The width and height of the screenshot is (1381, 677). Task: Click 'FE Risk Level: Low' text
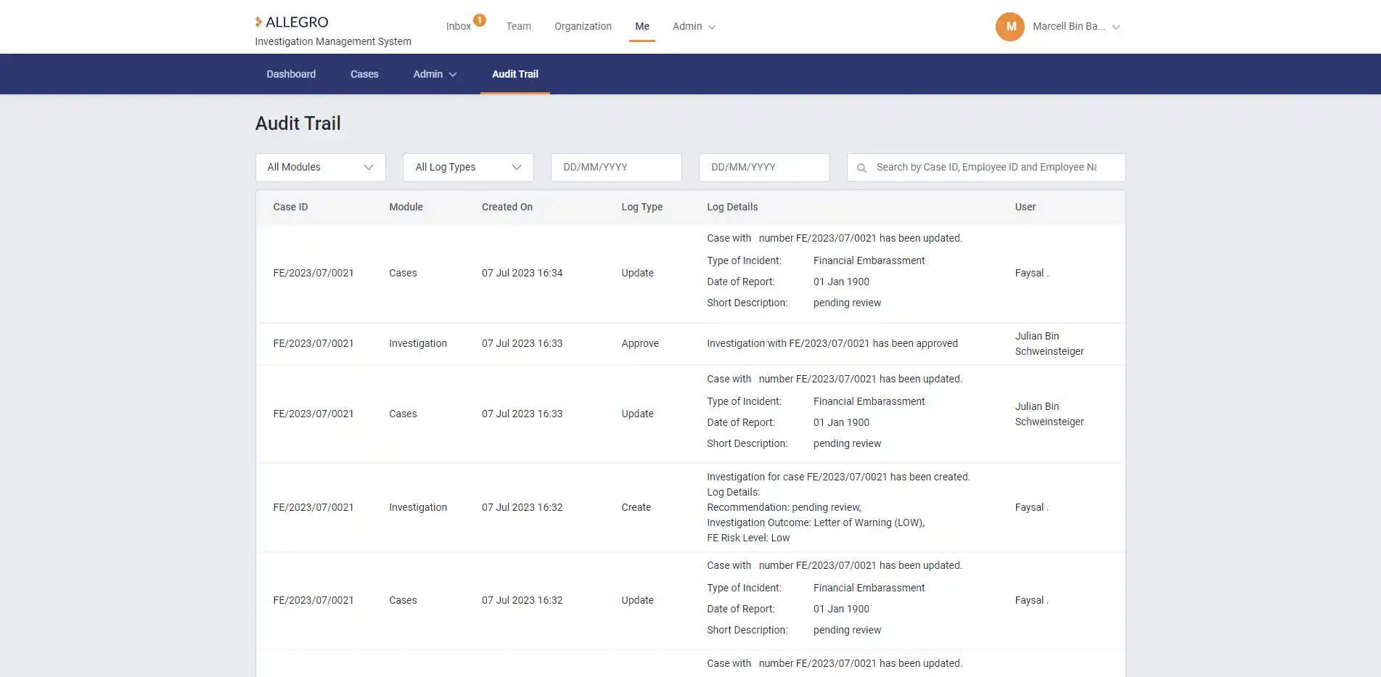[x=748, y=538]
